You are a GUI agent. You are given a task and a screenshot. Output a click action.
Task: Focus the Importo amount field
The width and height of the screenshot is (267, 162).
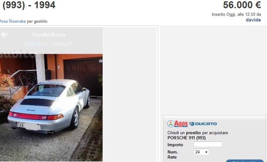tap(208, 144)
